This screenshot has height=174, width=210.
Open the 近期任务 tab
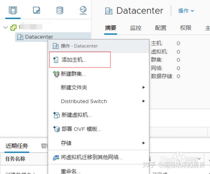(17, 146)
